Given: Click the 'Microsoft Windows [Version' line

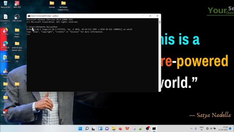Looking at the screenshot, I should point(50,19).
